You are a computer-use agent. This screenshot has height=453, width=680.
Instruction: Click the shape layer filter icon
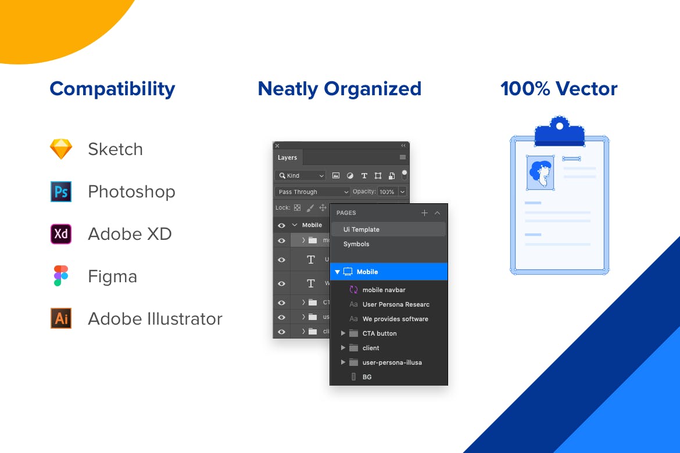pyautogui.click(x=378, y=175)
